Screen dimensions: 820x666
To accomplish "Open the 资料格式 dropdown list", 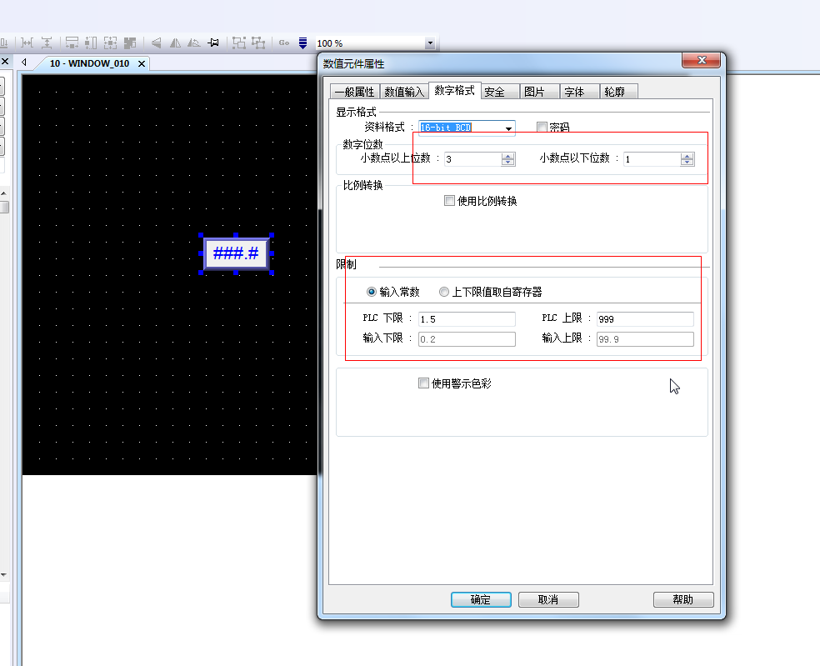I will 507,128.
